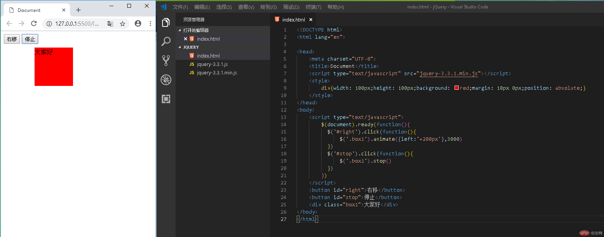The width and height of the screenshot is (604, 237).
Task: Click the jquery-3.3.1.min.js script src link
Action: [x=448, y=73]
